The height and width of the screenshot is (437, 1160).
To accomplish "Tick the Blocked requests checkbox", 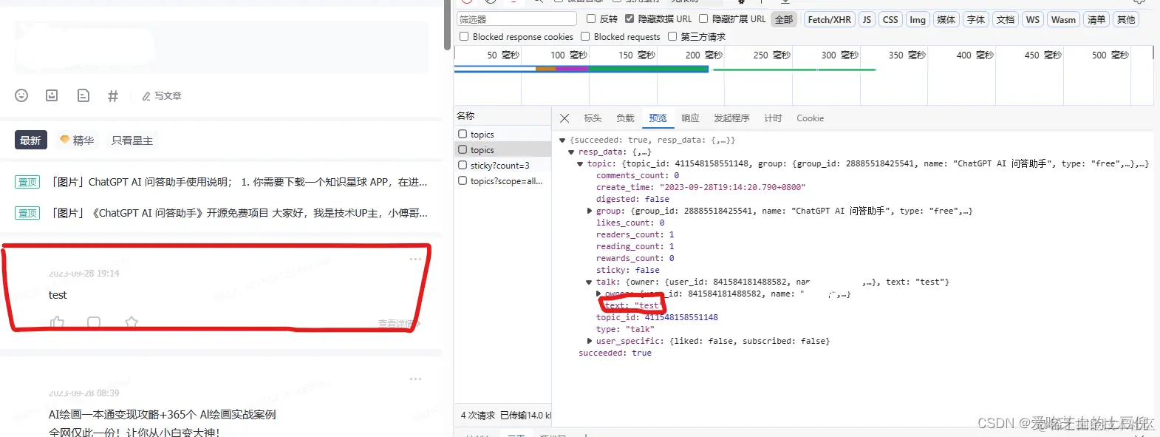I will point(585,36).
